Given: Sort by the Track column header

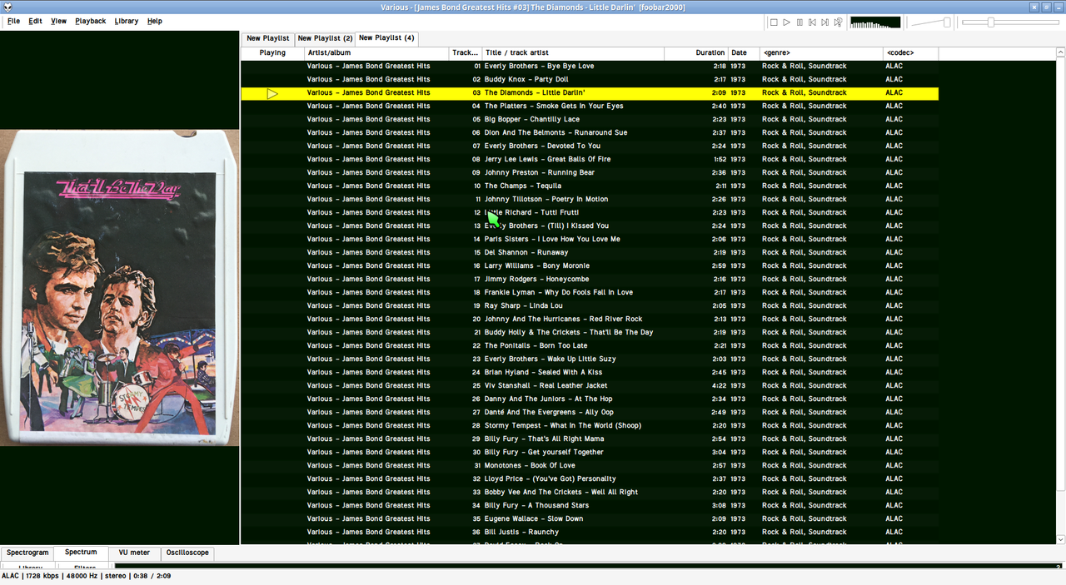Looking at the screenshot, I should 466,52.
